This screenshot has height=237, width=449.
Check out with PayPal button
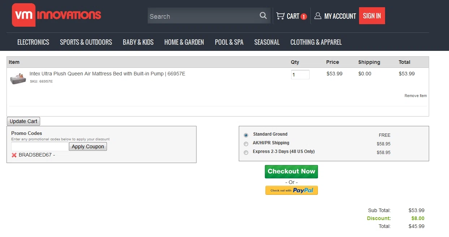pos(292,190)
